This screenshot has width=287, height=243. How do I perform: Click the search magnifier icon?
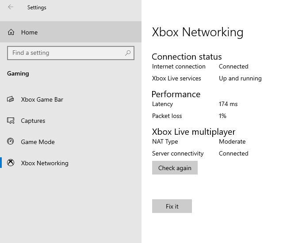click(x=128, y=53)
